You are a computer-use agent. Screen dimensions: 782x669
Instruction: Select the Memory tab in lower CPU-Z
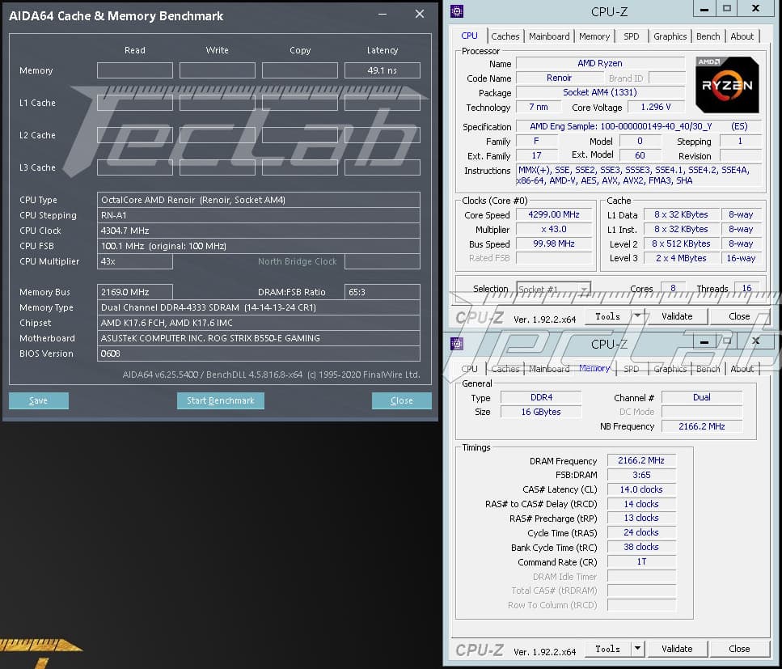(x=594, y=368)
